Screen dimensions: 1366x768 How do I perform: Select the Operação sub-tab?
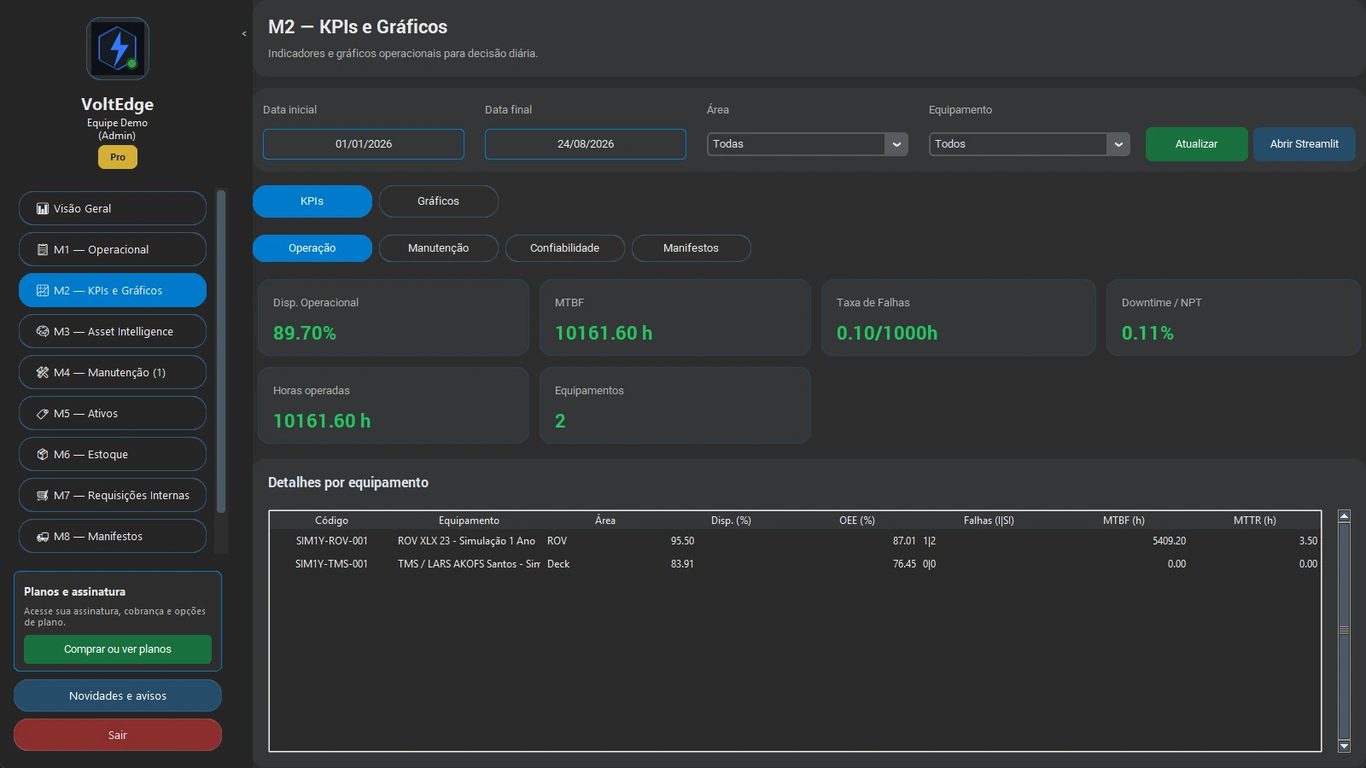point(312,248)
